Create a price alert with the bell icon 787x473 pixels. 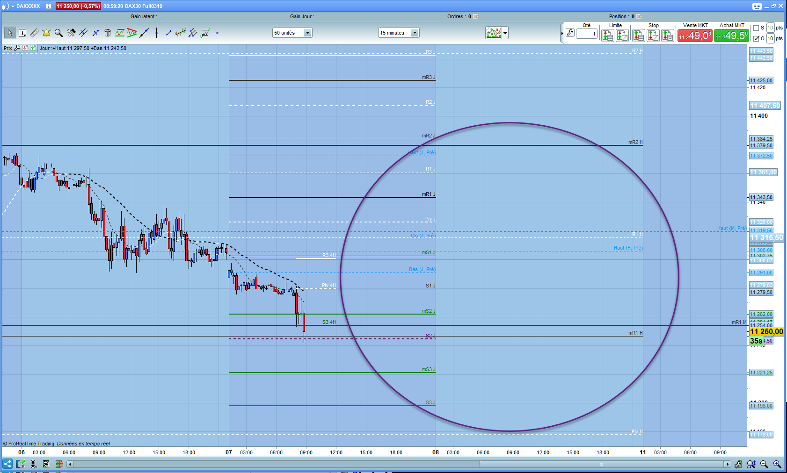46,33
